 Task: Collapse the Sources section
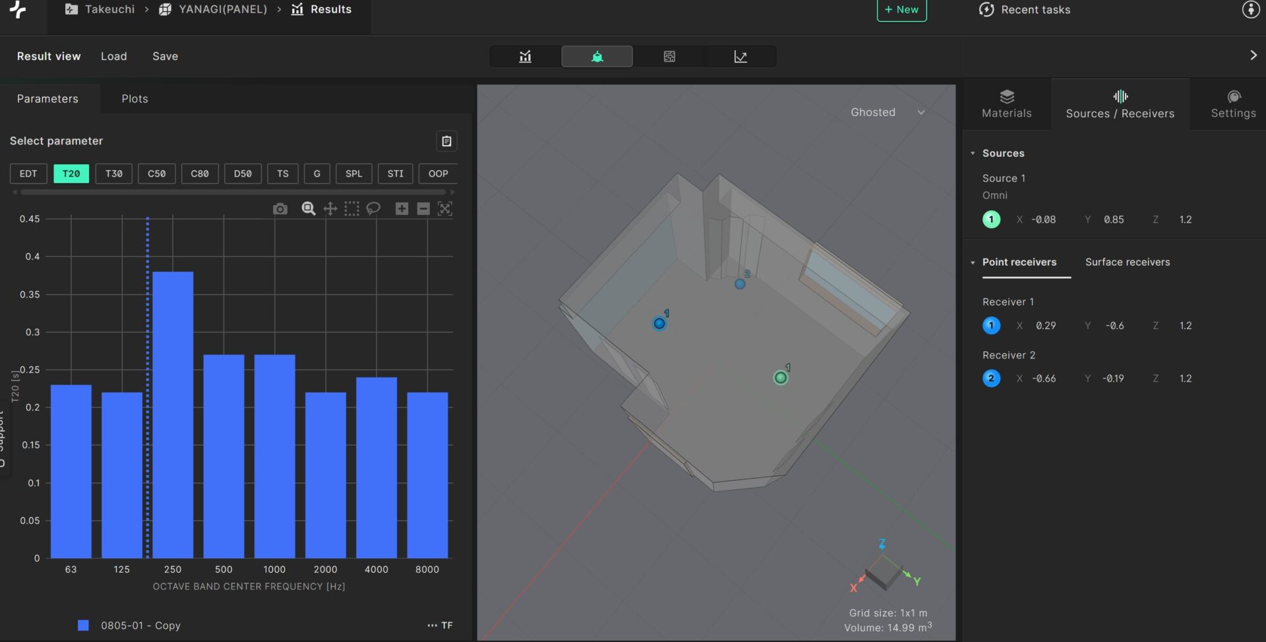[973, 154]
